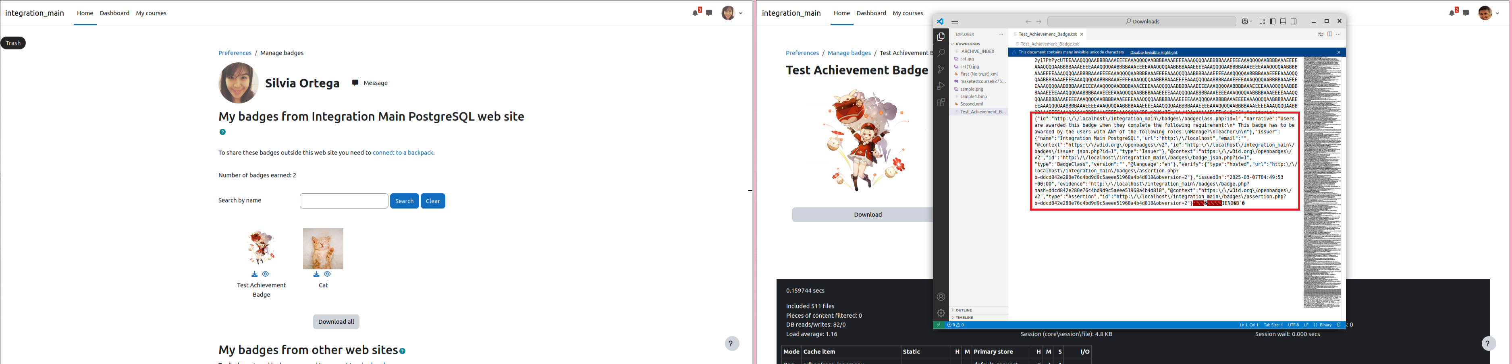The image size is (1512, 364).
Task: Click the VS Code go forward arrow
Action: coord(1038,22)
